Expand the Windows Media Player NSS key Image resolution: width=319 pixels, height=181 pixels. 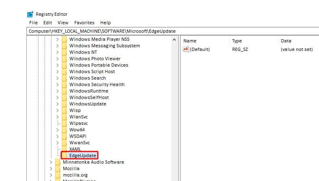57,39
